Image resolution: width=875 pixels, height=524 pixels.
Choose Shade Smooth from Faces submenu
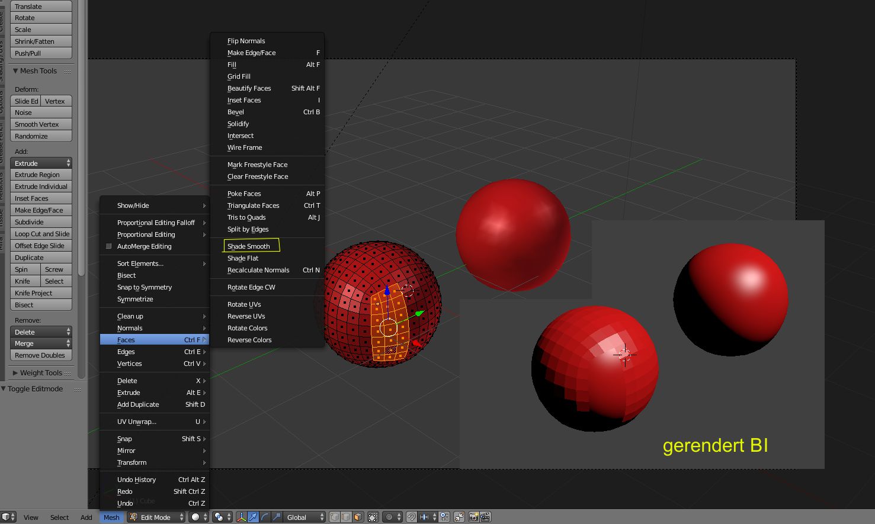(x=249, y=246)
